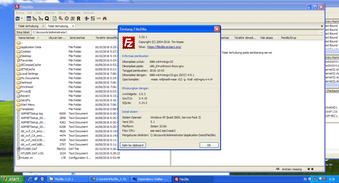Click the process queue icon
339x183 pixels.
[x=61, y=19]
